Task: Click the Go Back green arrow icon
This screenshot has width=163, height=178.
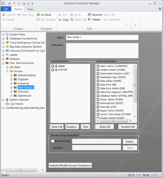Action: tap(38, 15)
